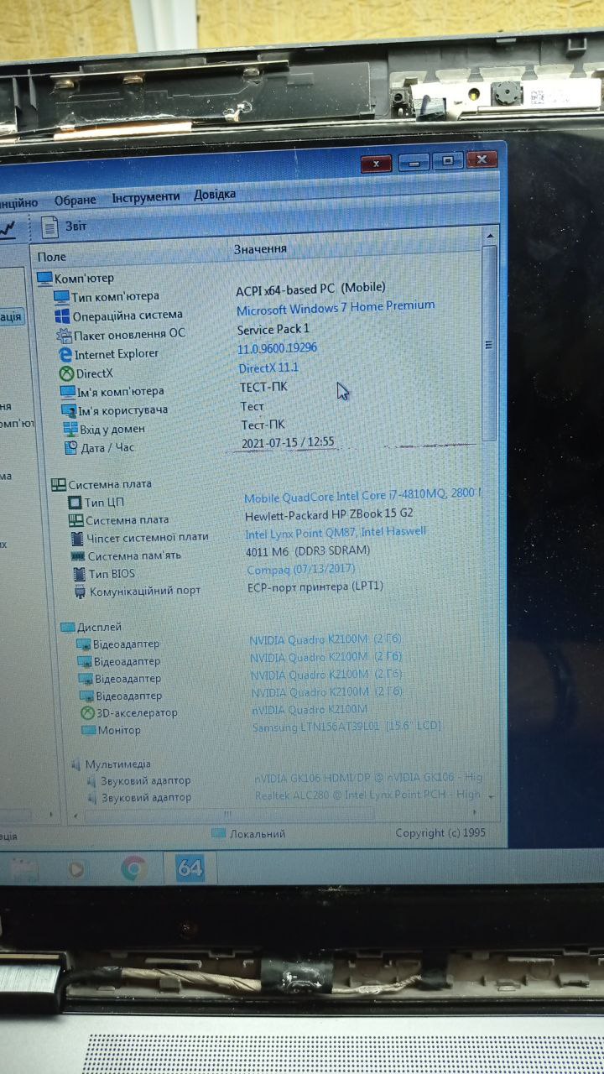
Task: Open the Samsung LTN156AT39L01 monitor link
Action: (346, 726)
